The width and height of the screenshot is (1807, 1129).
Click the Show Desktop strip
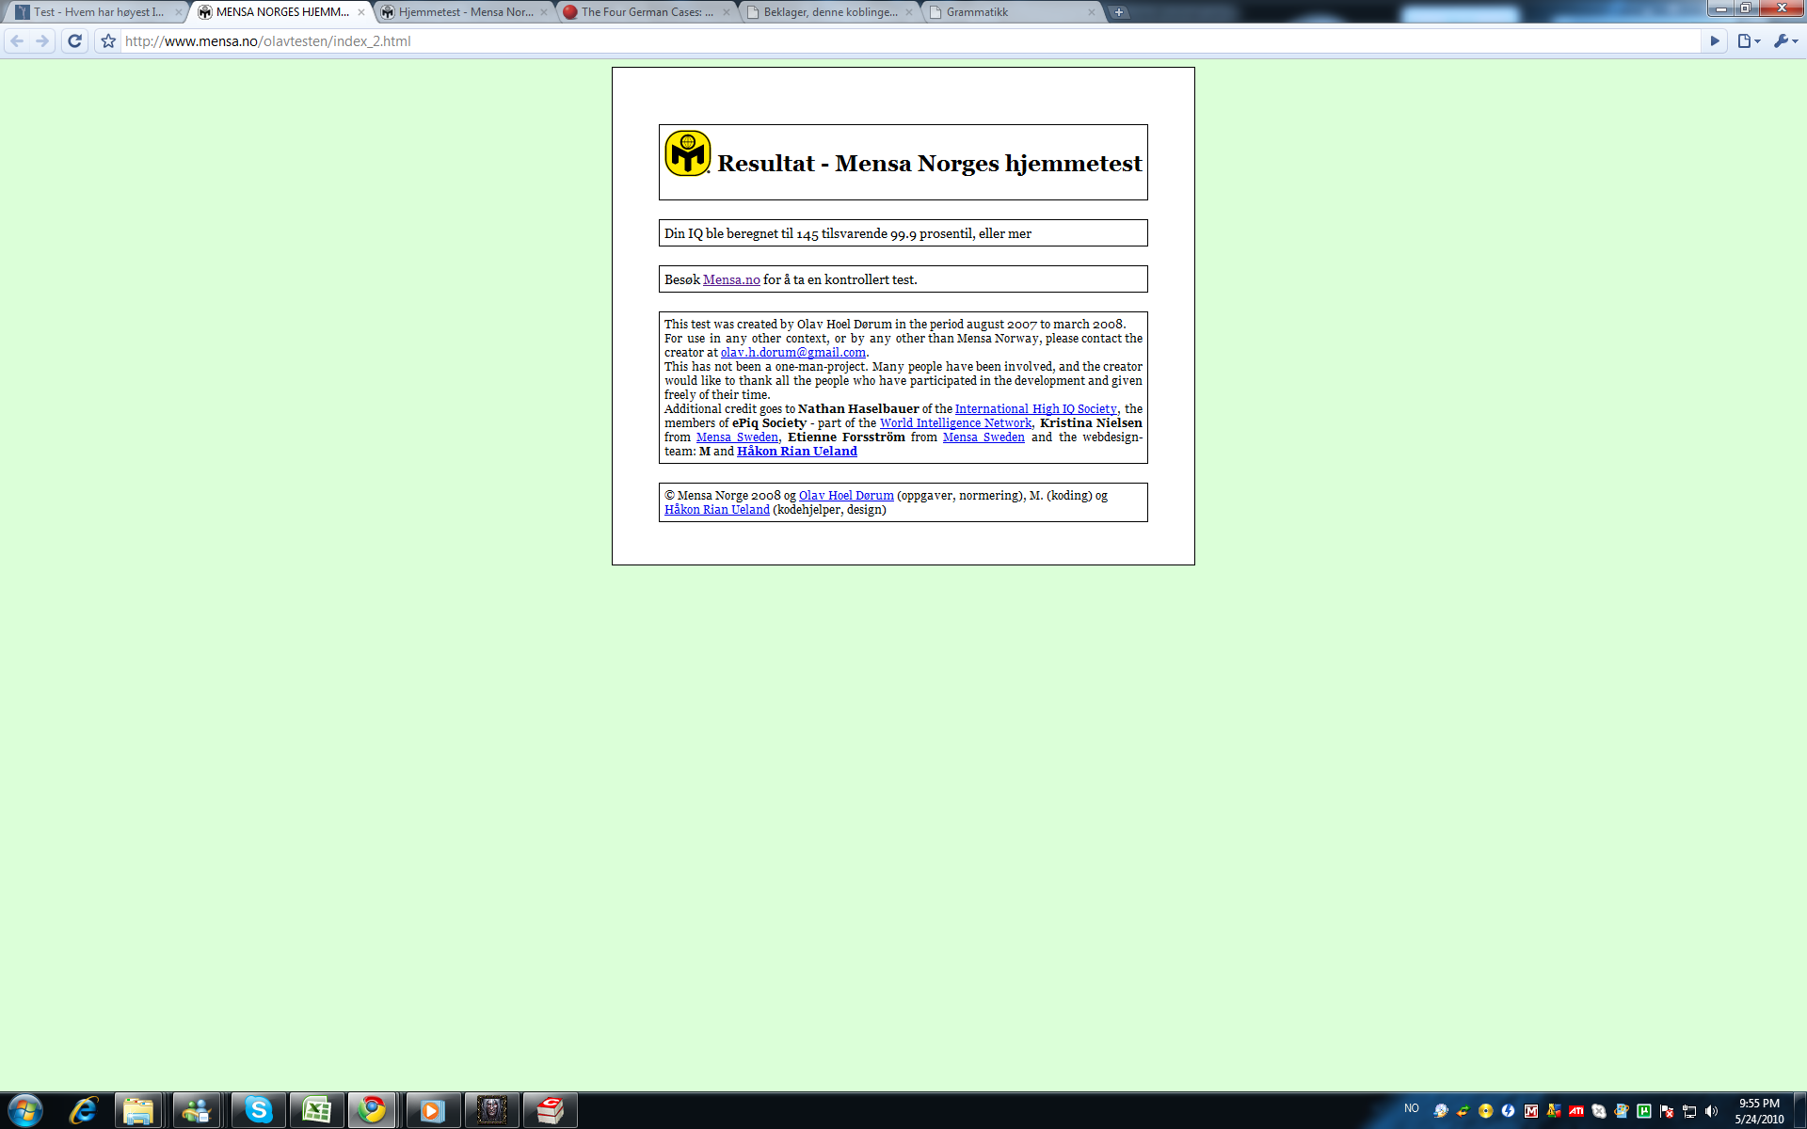pyautogui.click(x=1799, y=1111)
